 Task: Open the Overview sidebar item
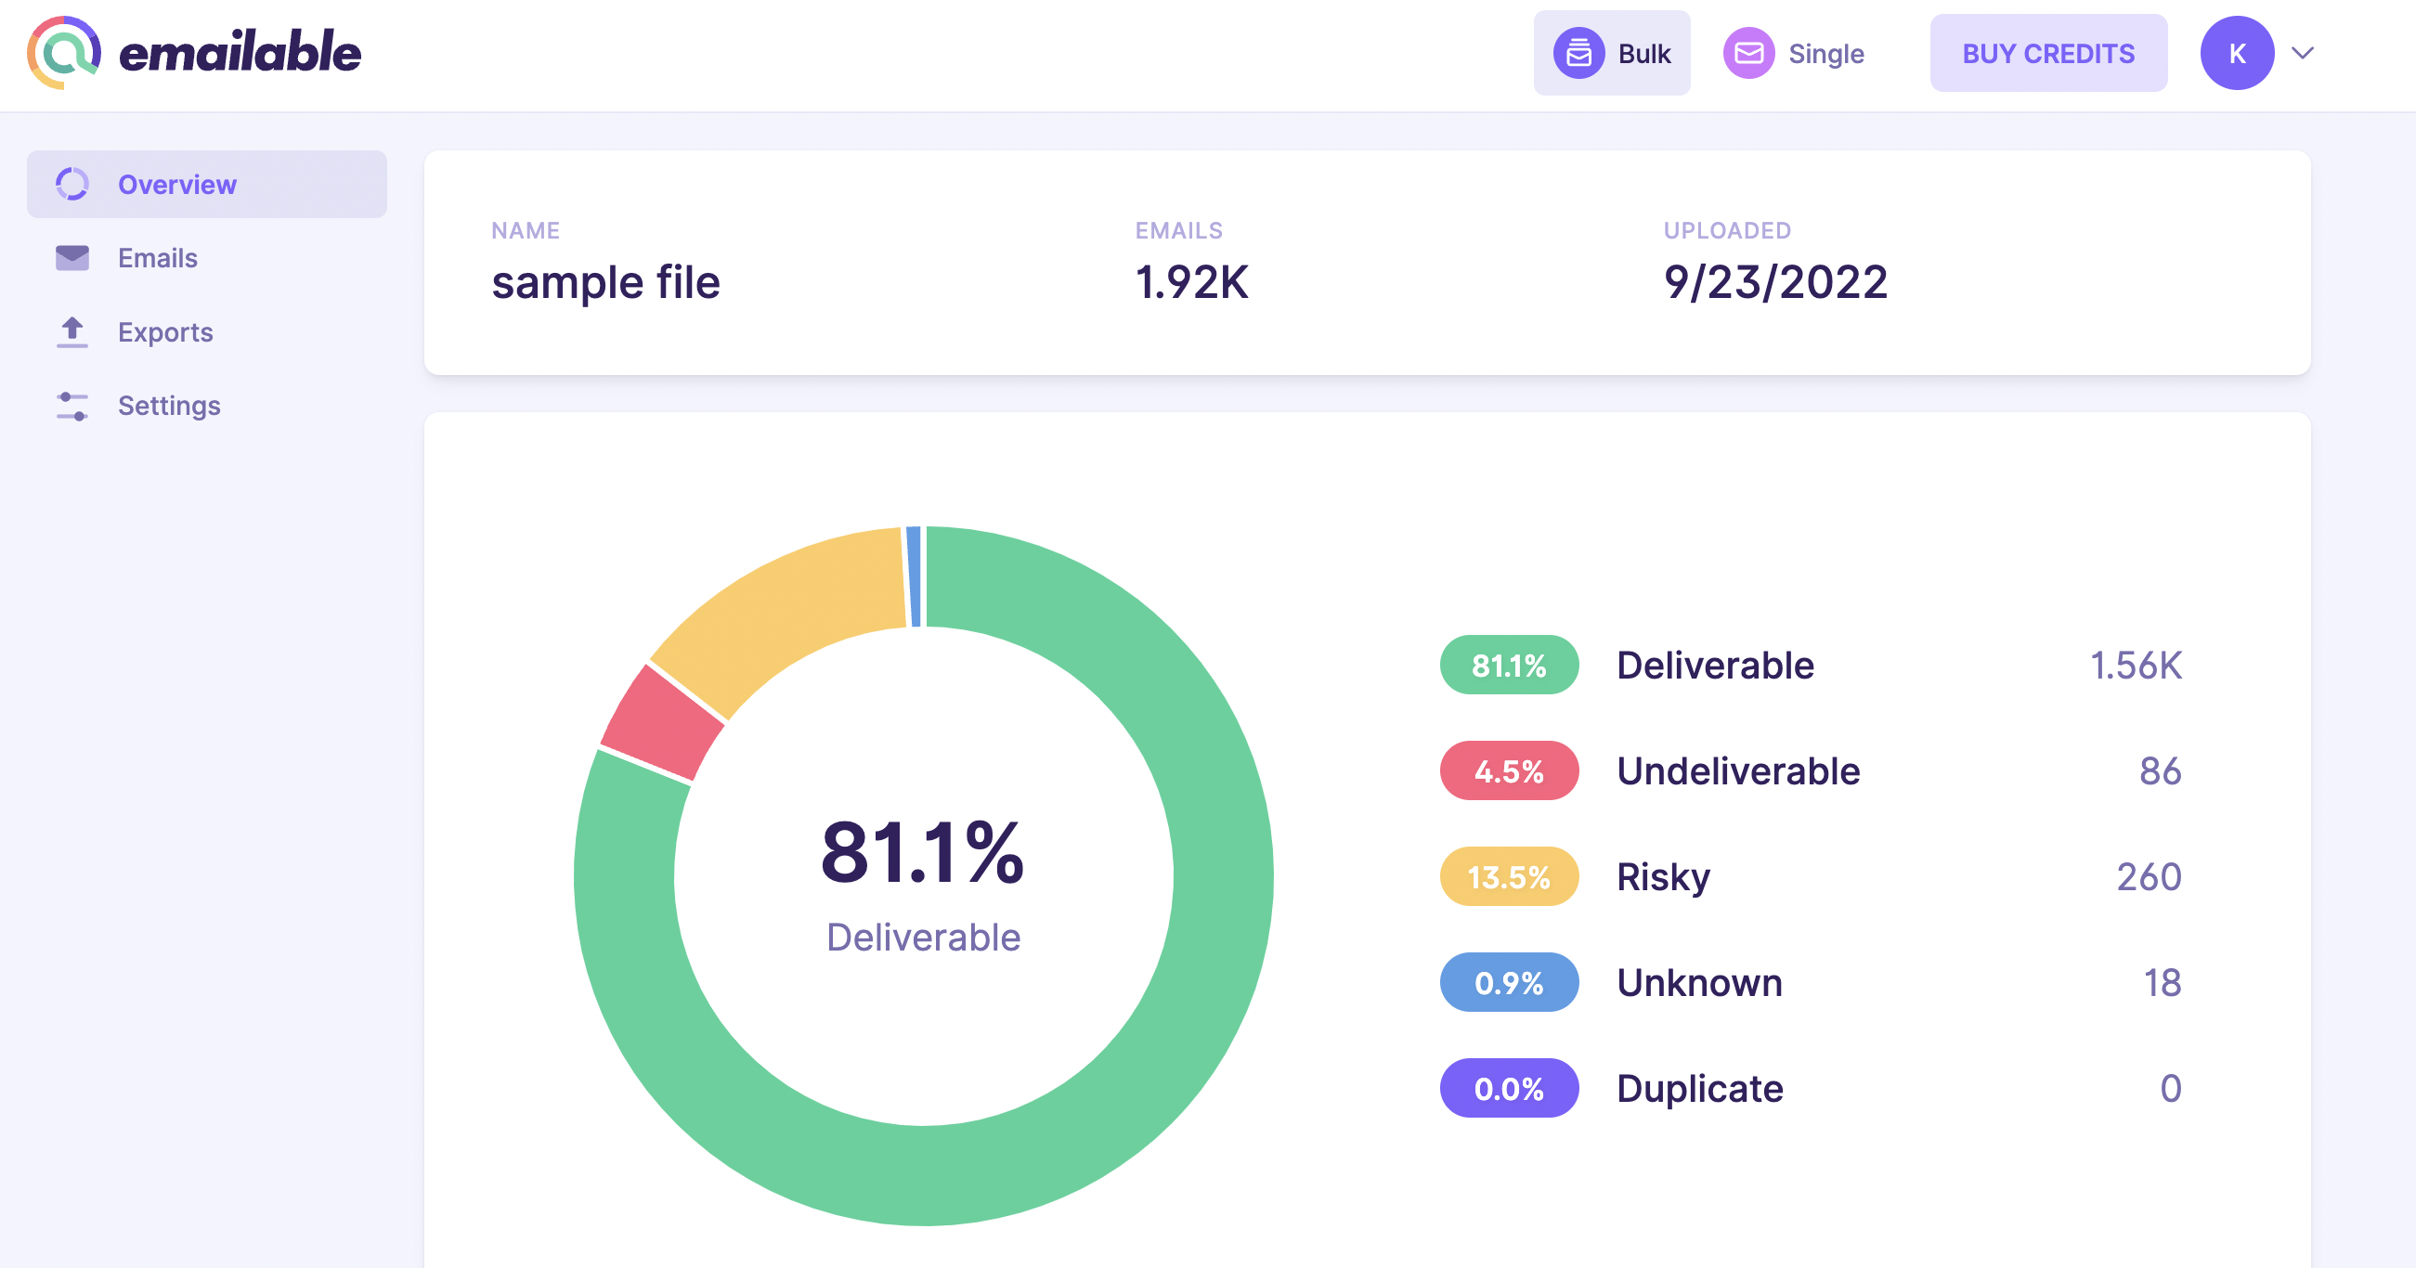click(x=206, y=185)
